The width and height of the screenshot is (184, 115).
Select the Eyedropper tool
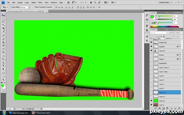[3, 32]
